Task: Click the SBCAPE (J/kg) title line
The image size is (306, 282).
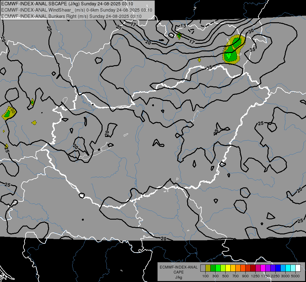Action: click(67, 4)
